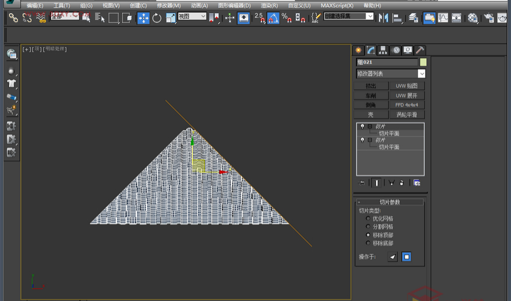The image size is (511, 301).
Task: Switch to the Create panel tab
Action: (x=358, y=51)
